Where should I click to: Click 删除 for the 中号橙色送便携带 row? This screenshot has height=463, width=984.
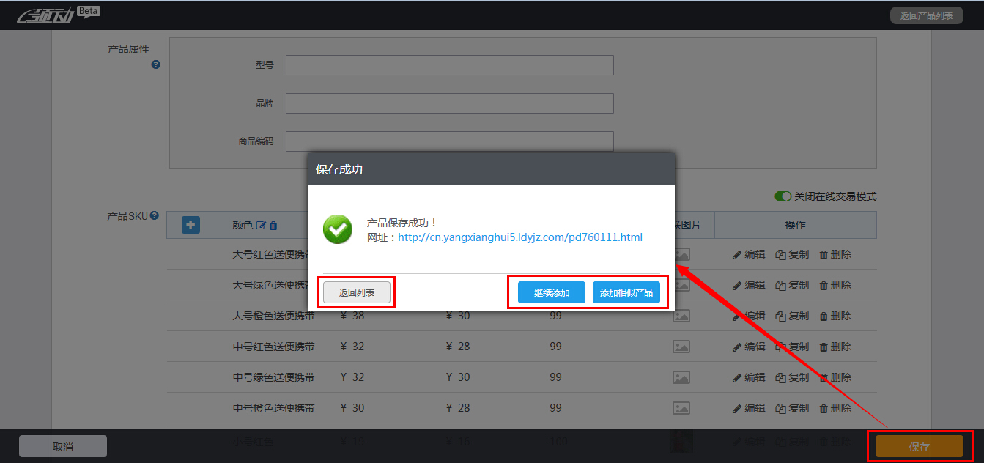[x=835, y=408]
